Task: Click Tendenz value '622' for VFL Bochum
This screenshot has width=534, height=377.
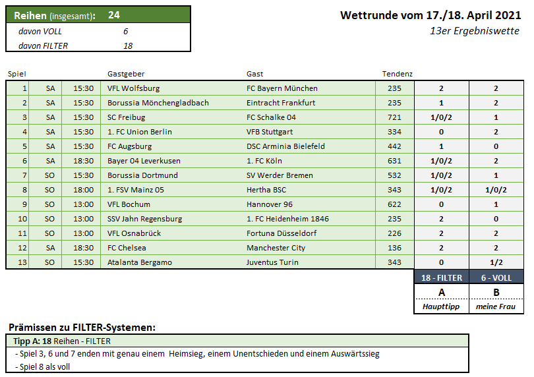Action: (x=394, y=204)
